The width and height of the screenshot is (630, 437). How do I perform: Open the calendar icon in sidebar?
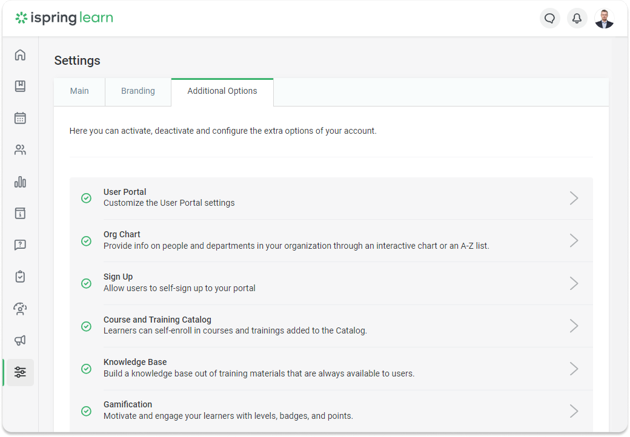tap(20, 118)
